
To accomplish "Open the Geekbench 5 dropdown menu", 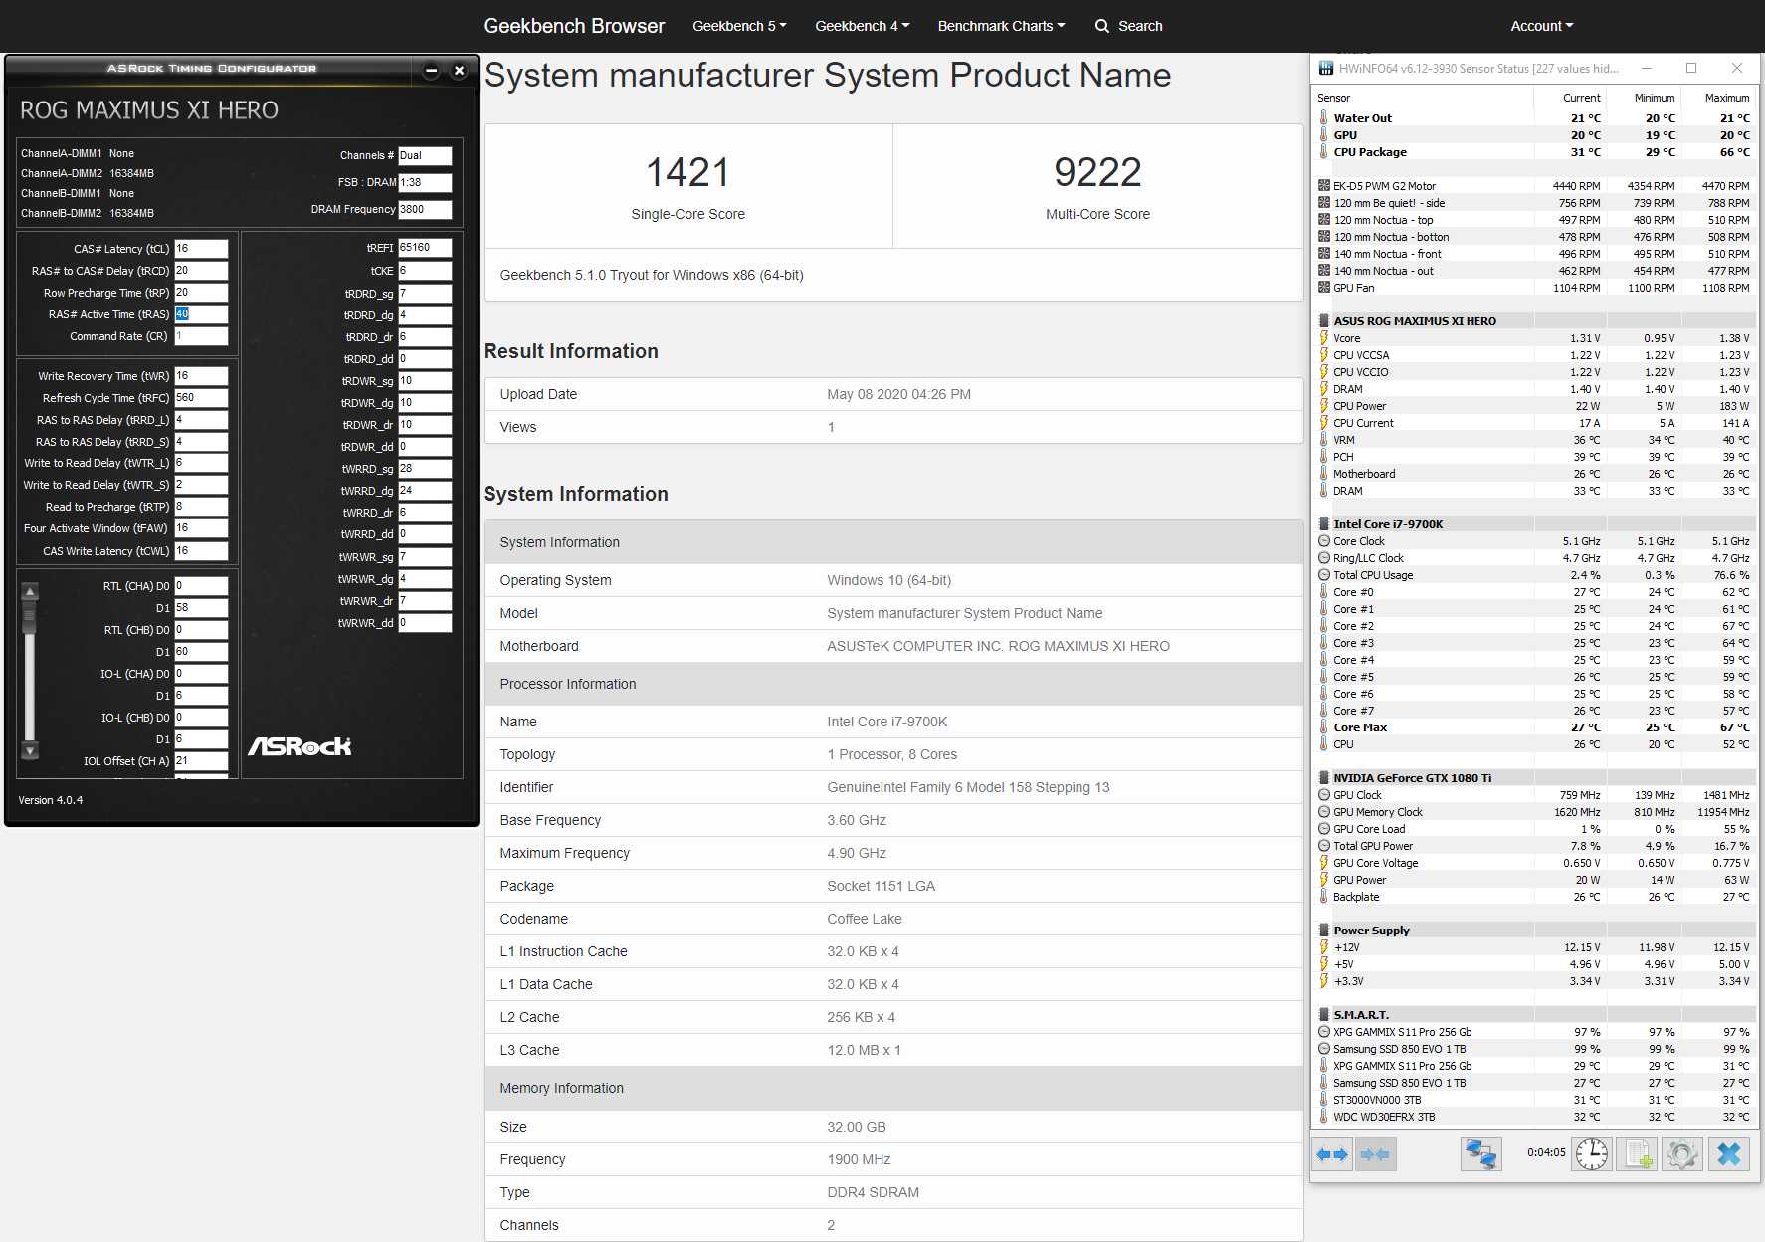I will tap(739, 26).
